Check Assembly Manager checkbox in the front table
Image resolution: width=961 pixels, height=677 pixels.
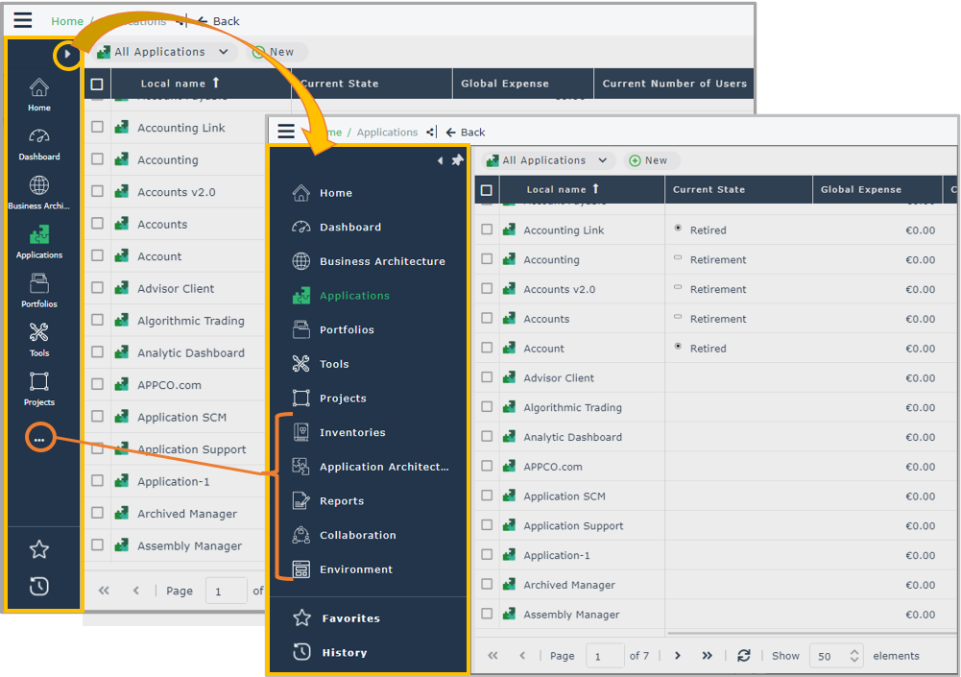point(487,615)
